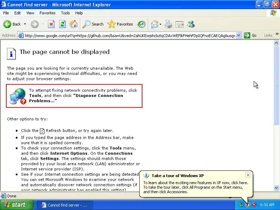Minimize the Internet Explorer window
The image size is (280, 210).
(259, 5)
